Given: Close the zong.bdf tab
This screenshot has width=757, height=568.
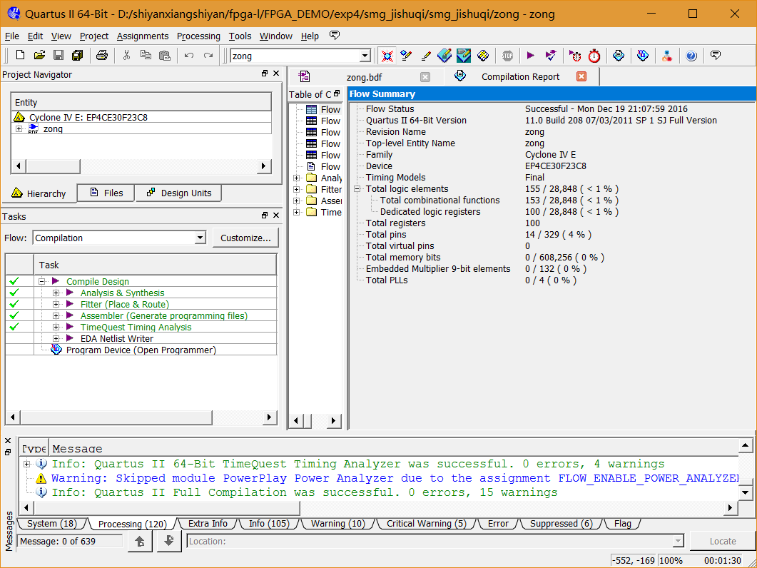Looking at the screenshot, I should 425,77.
